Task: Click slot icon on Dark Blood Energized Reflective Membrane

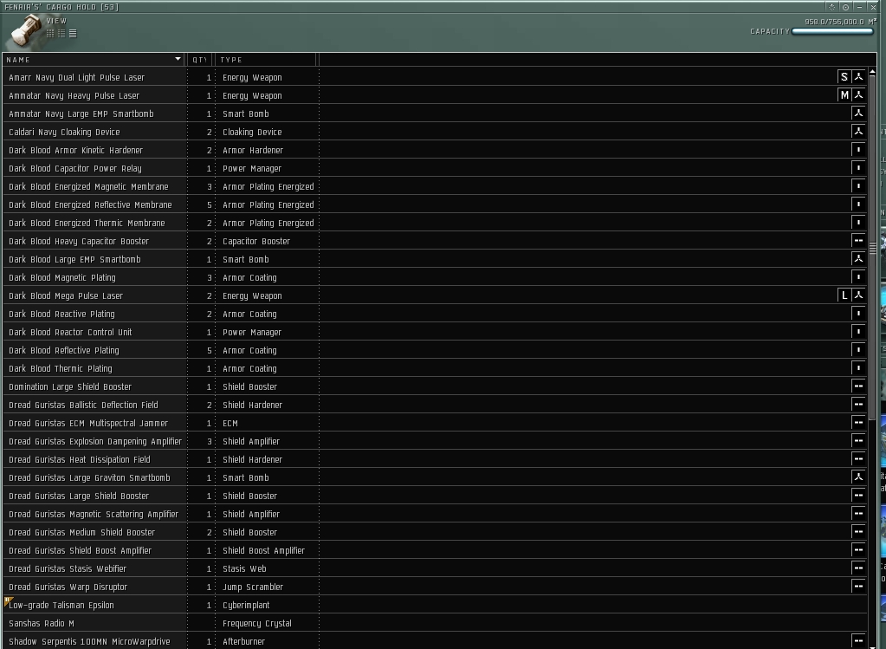Action: (858, 204)
